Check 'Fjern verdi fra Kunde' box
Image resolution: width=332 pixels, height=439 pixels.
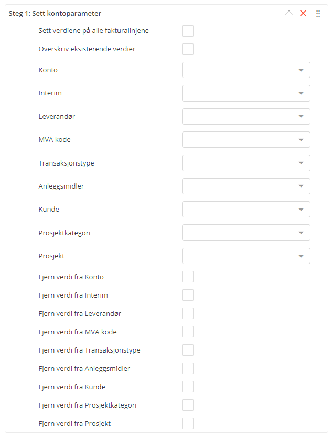(x=188, y=387)
